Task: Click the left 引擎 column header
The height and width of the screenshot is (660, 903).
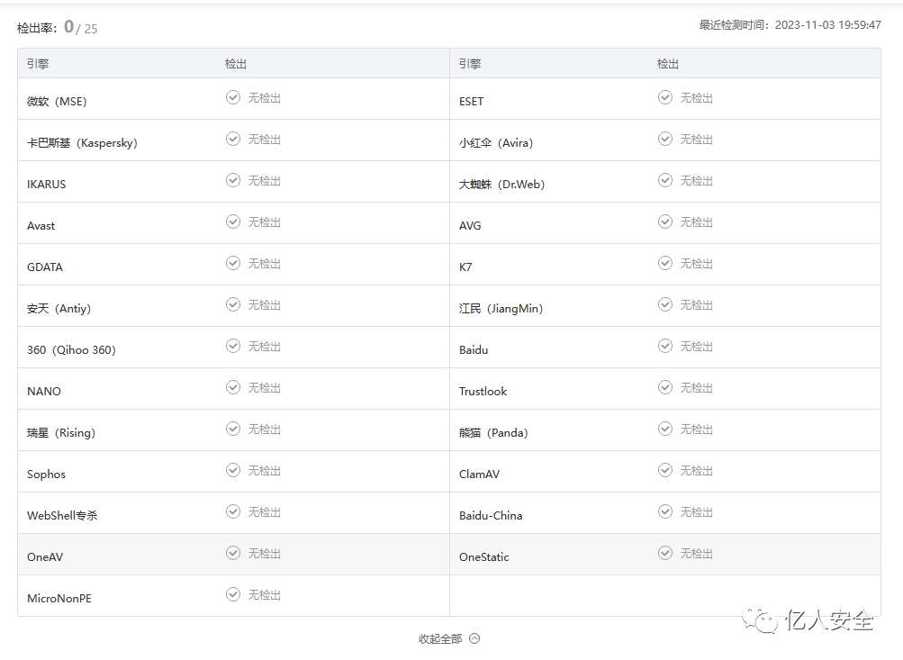Action: (x=38, y=64)
